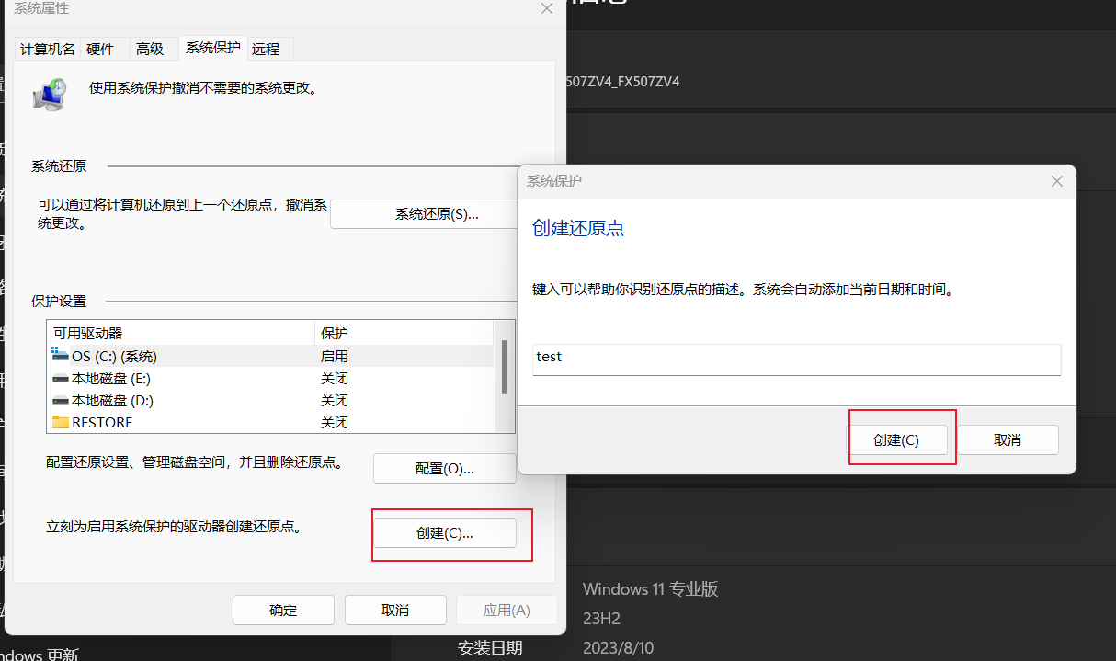This screenshot has width=1116, height=661.
Task: Close the 系统保护 dialog window
Action: [x=1057, y=181]
